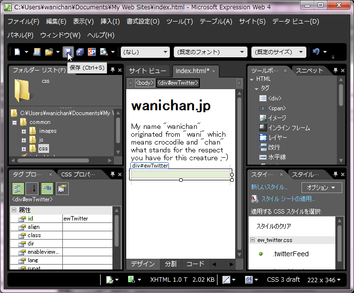Close the フォルダー リスト panel

[x=120, y=70]
